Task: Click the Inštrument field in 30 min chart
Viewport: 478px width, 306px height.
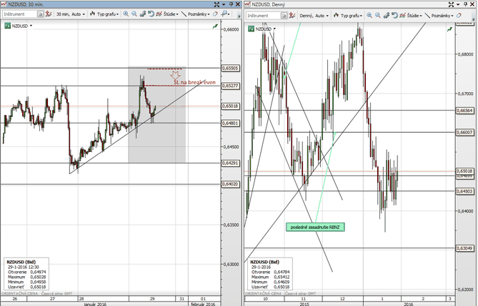Action: pos(20,14)
